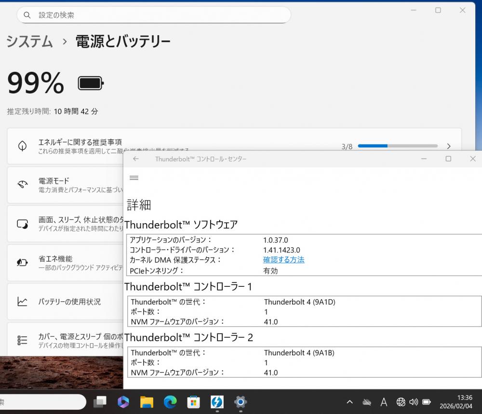The image size is (482, 414).
Task: Show hidden system tray icons
Action: point(350,402)
